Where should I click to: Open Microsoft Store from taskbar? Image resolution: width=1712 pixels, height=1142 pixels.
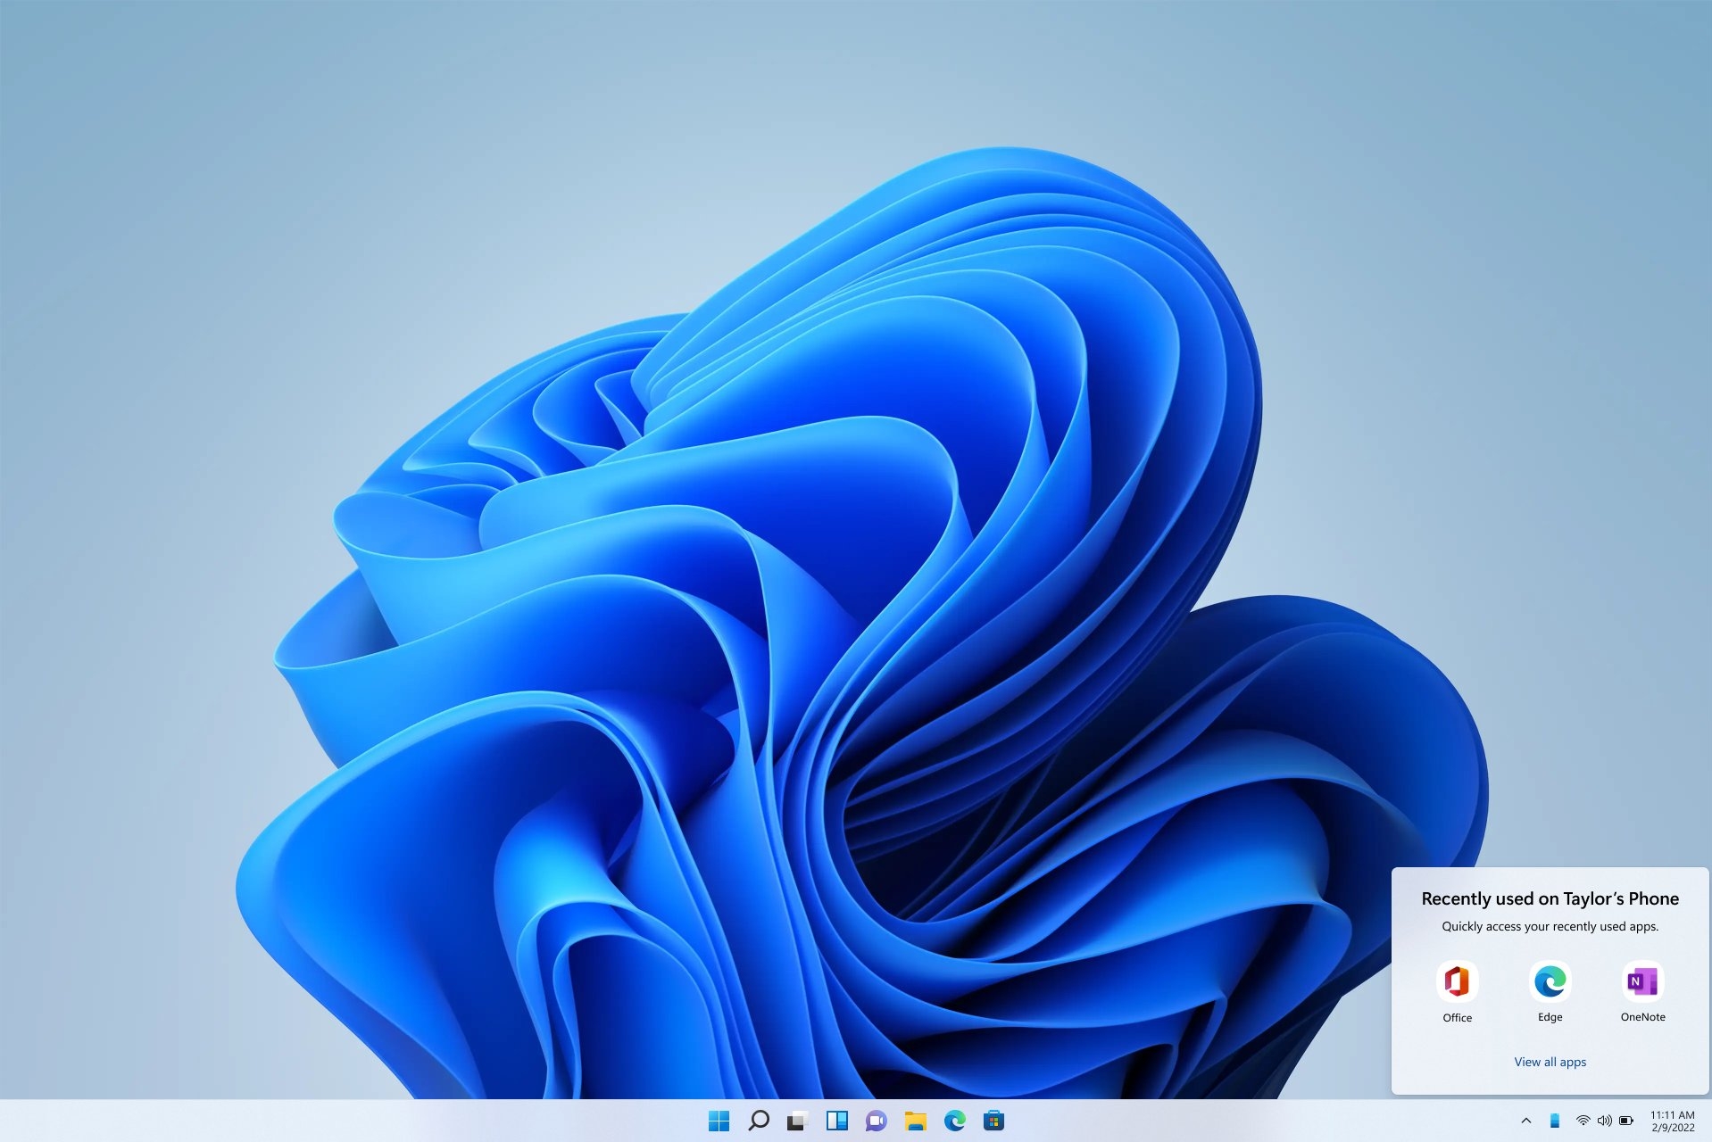point(994,1121)
